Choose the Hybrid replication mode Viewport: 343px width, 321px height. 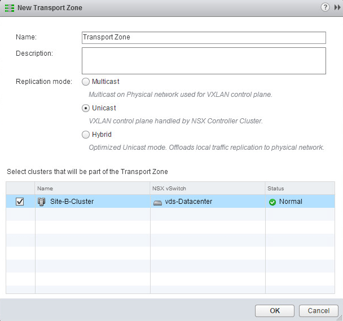pos(86,135)
